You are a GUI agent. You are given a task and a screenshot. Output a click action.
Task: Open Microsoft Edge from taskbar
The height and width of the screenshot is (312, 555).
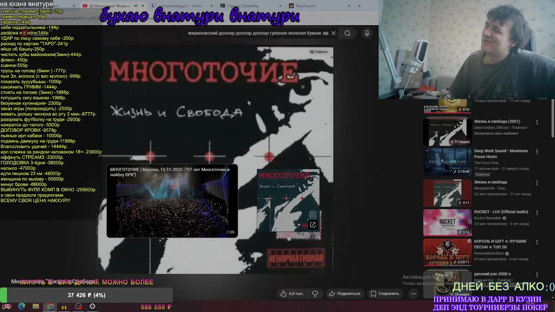coord(21,306)
